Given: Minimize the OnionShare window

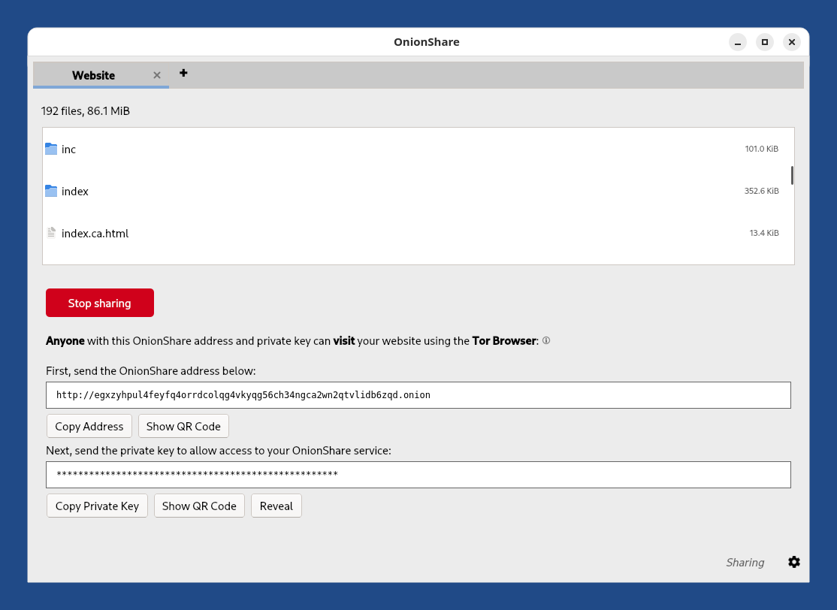Looking at the screenshot, I should coord(738,42).
